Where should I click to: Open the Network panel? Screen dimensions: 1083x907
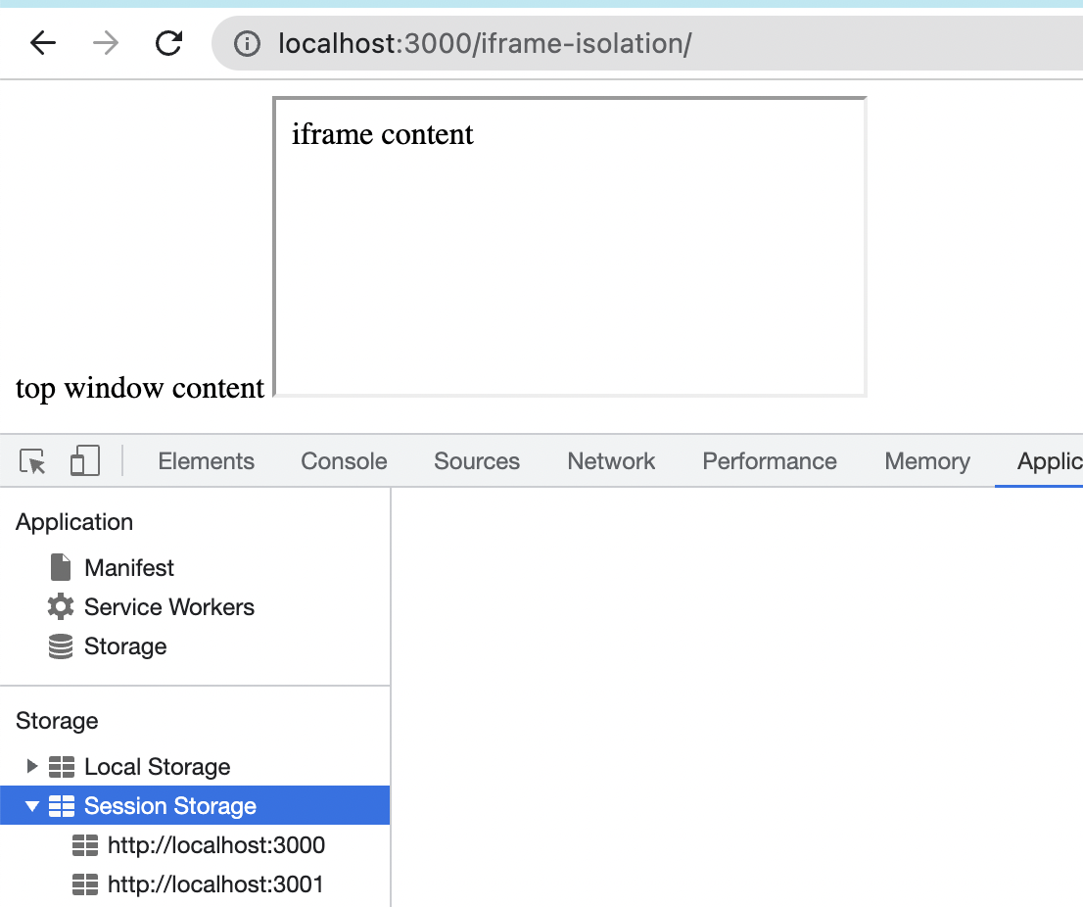[x=610, y=460]
